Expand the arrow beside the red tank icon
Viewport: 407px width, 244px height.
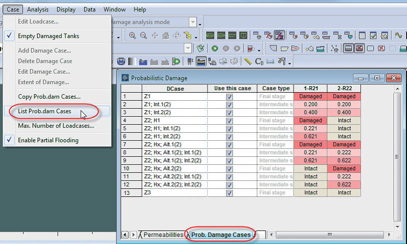259,51
